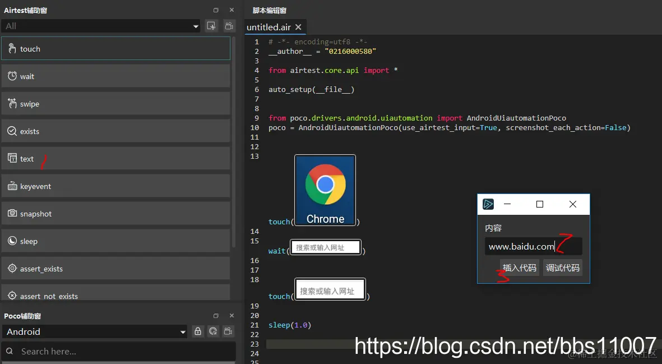The width and height of the screenshot is (662, 364).
Task: Maximize the text content dialog
Action: pos(540,204)
